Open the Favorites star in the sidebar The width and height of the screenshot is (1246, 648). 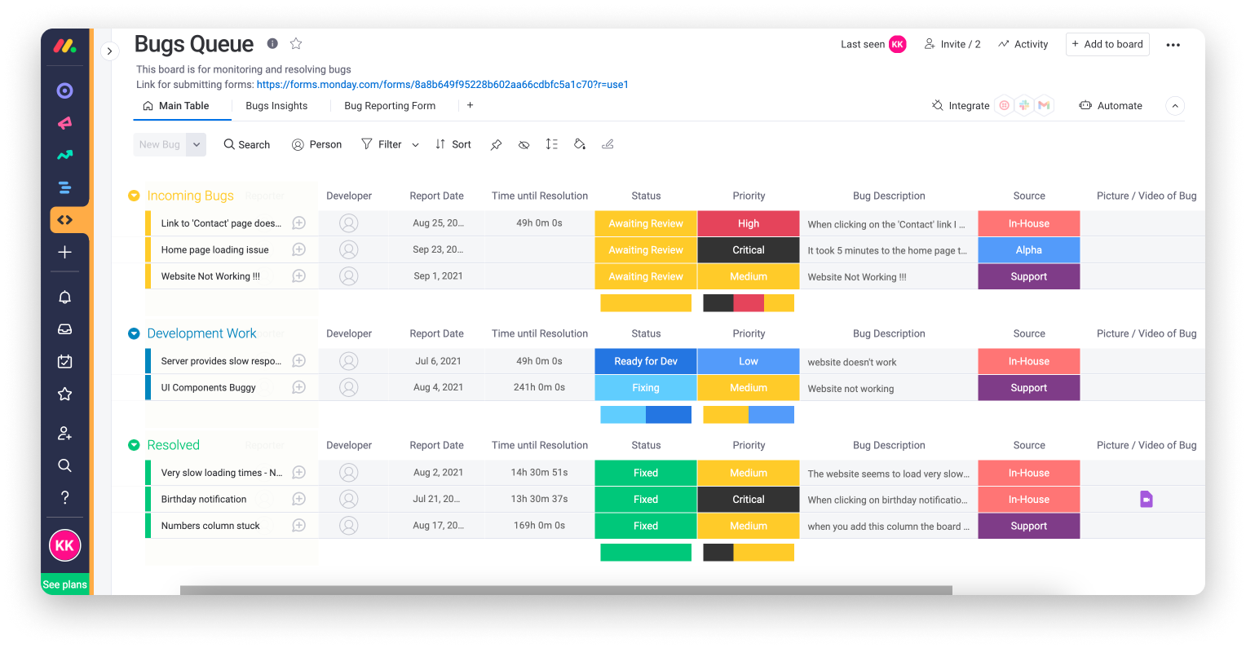coord(64,394)
